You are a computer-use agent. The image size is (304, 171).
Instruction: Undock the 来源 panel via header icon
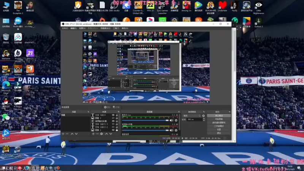click(x=119, y=112)
